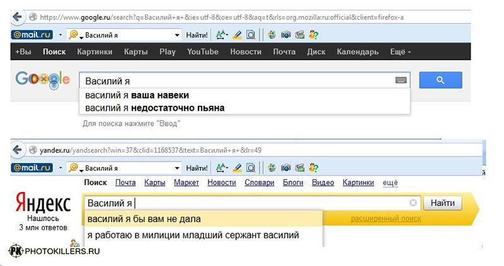Open the mail.ru logo dropdown arrow in the Yandex window

60,167
